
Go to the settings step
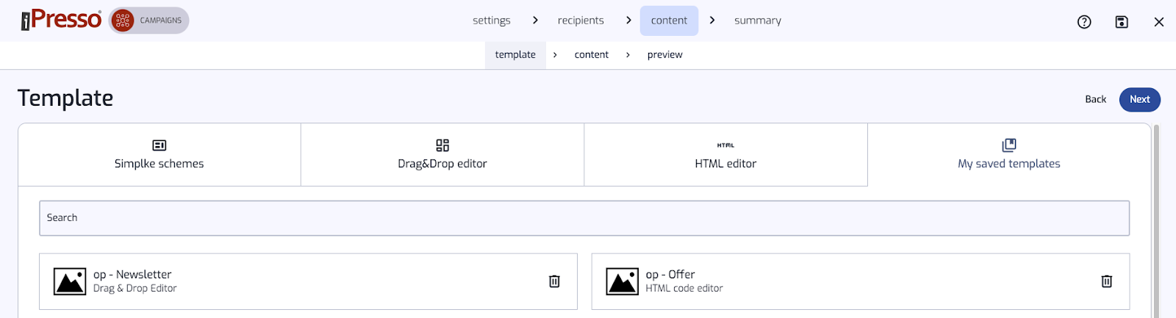492,21
